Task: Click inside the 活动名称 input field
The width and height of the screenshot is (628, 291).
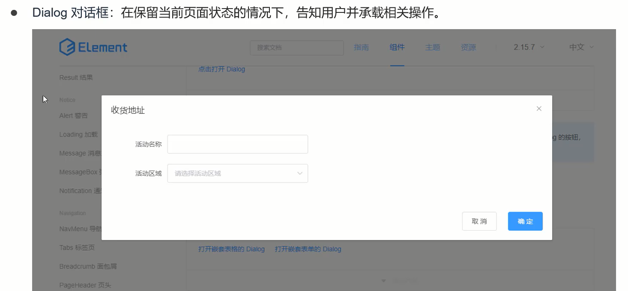Action: click(x=238, y=144)
